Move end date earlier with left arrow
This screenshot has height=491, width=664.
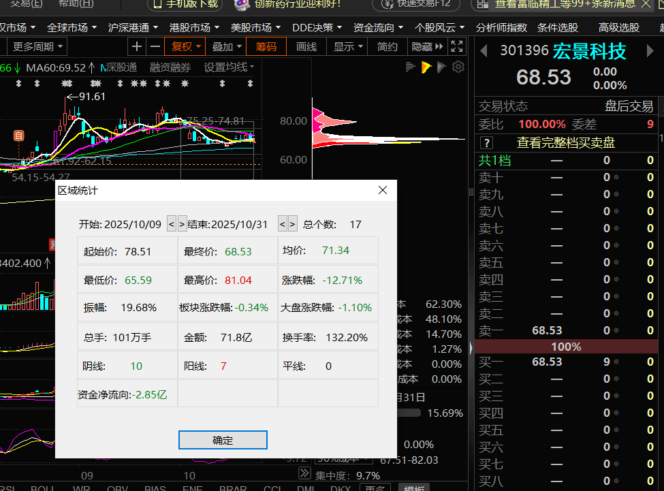(283, 224)
